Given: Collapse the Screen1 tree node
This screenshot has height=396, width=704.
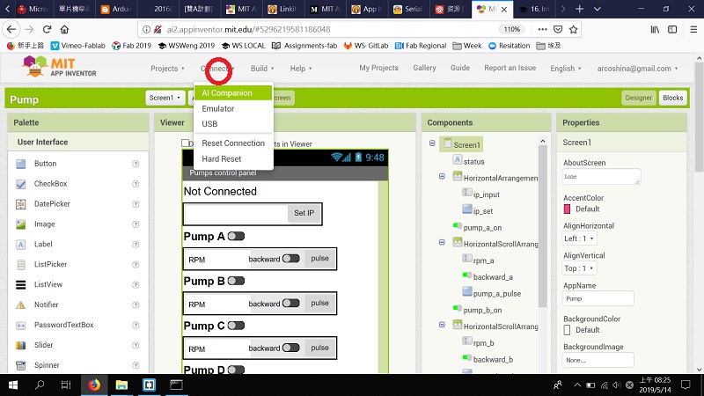Looking at the screenshot, I should (x=432, y=143).
